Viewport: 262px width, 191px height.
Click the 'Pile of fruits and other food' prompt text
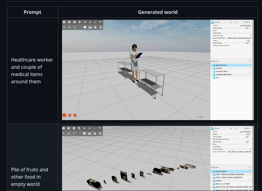click(x=30, y=177)
